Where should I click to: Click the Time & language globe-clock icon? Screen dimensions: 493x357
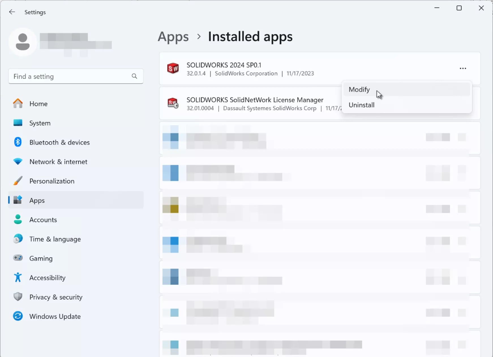point(18,239)
